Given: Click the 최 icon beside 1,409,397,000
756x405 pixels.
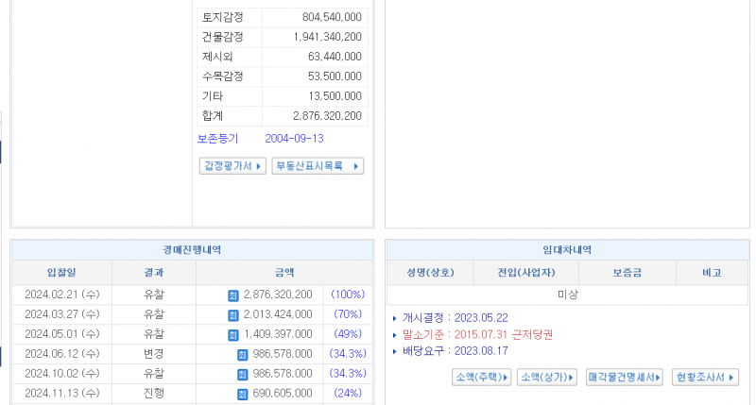Looking at the screenshot, I should [232, 334].
